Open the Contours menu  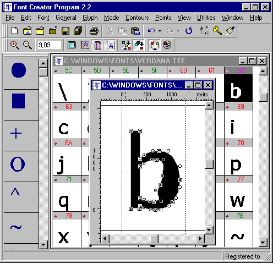tap(137, 18)
